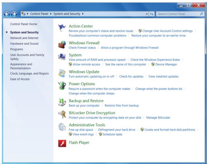The image size is (207, 164).
Task: Click Allow a program through Windows Firewall
Action: tap(130, 48)
